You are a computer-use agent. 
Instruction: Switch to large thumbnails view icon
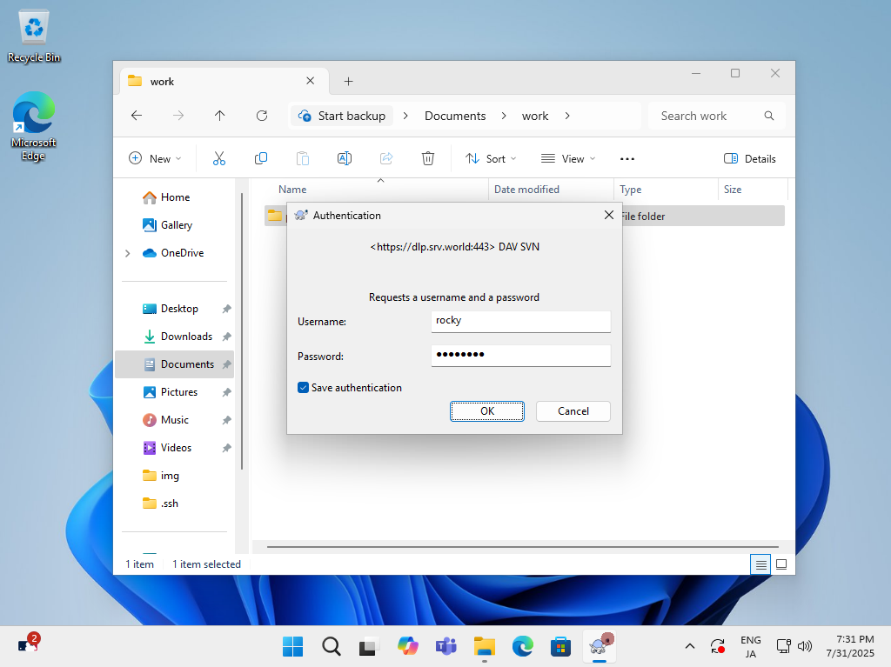[x=781, y=564]
